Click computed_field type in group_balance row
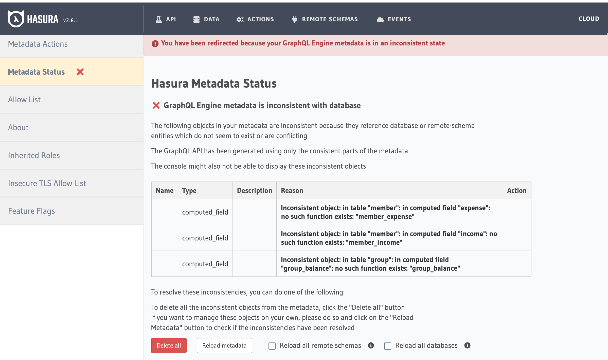 [x=205, y=264]
